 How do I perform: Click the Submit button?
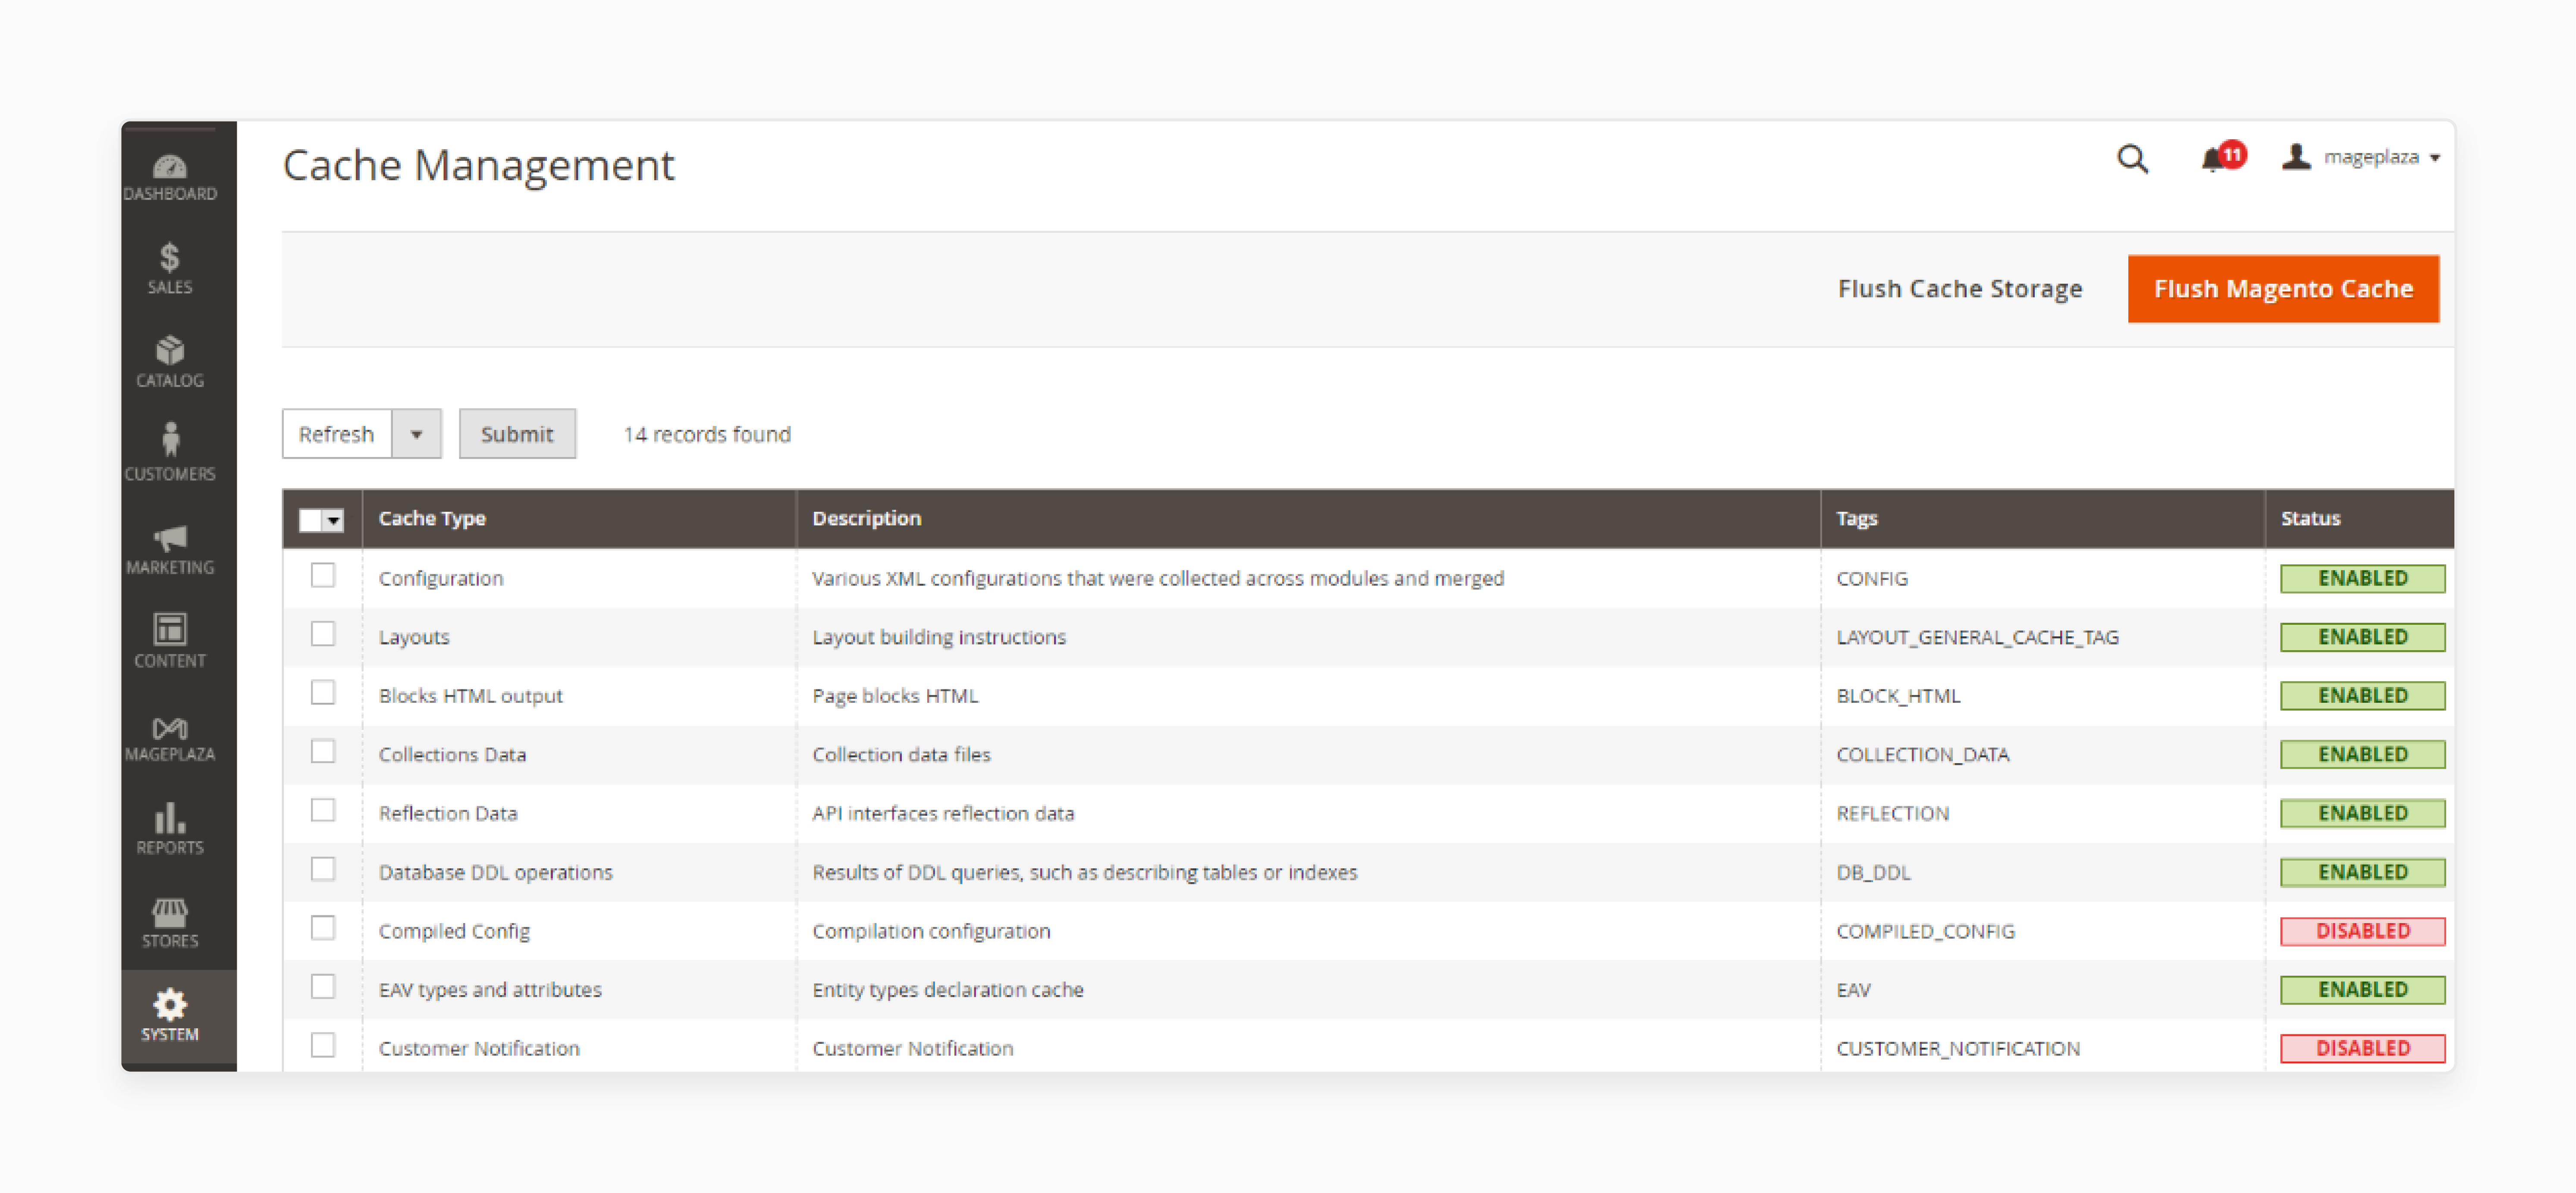[x=517, y=434]
